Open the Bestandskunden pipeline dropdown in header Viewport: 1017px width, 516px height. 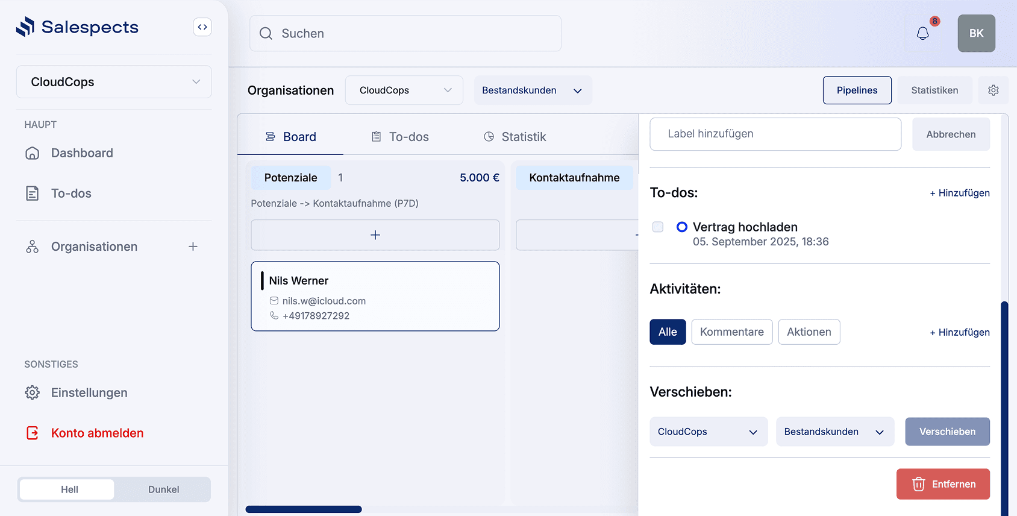pyautogui.click(x=532, y=90)
